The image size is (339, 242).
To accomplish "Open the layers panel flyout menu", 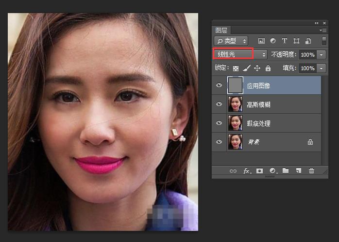I will click(323, 30).
